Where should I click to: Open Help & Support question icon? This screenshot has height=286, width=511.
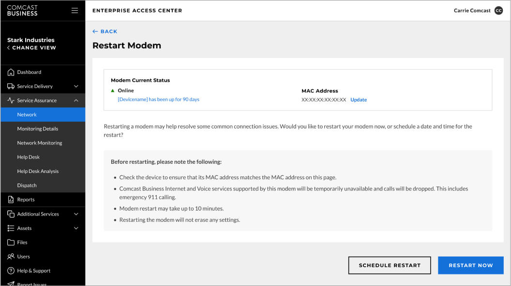pos(11,271)
